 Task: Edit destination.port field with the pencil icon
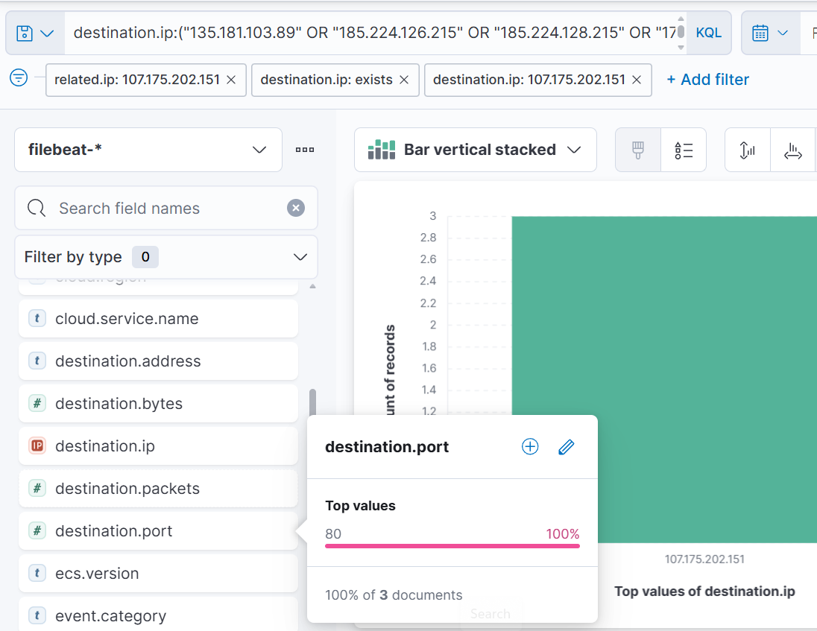coord(567,447)
